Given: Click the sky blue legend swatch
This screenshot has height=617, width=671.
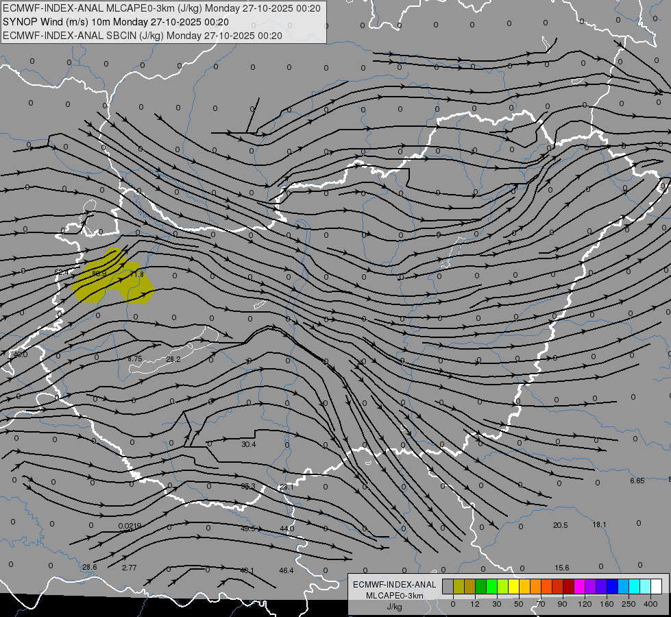Looking at the screenshot, I should [x=624, y=587].
